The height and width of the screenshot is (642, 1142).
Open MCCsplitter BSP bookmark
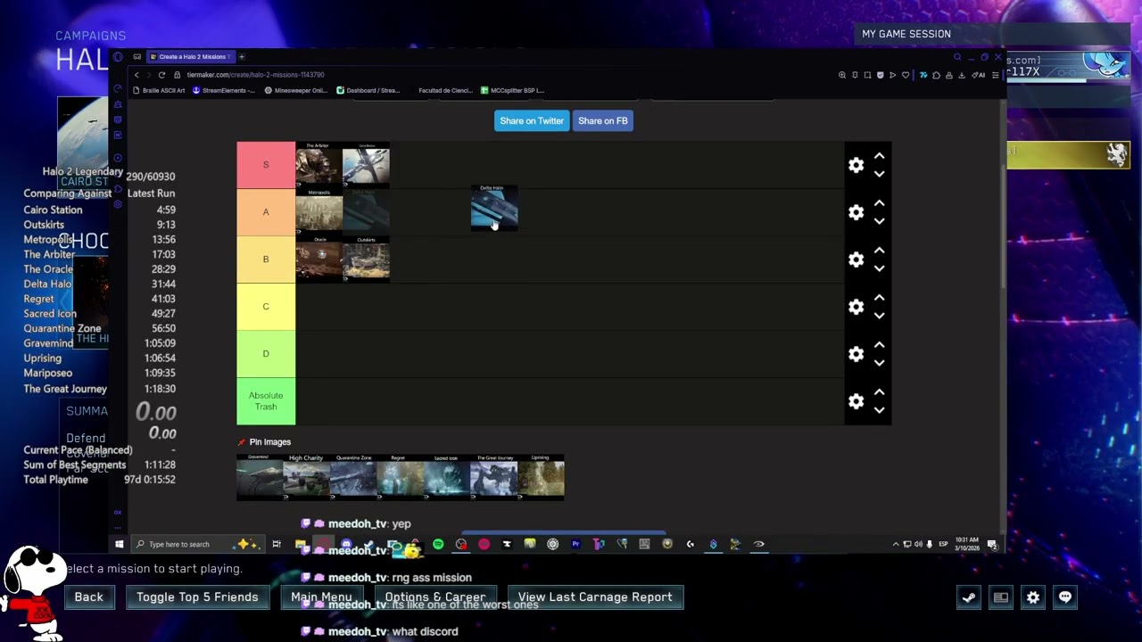512,90
